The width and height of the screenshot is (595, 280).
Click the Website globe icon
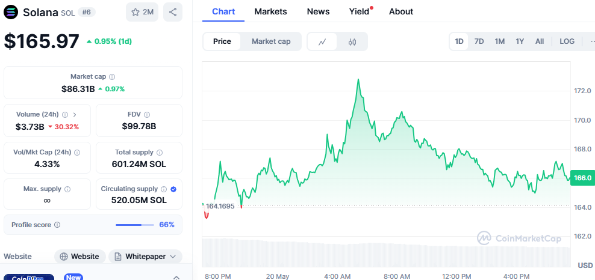(64, 257)
